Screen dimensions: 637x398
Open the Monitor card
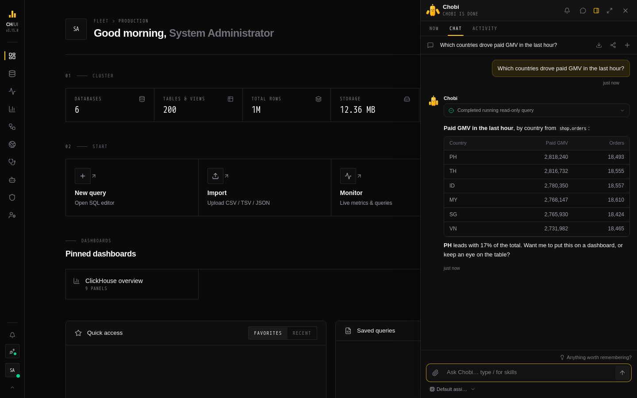coord(376,188)
